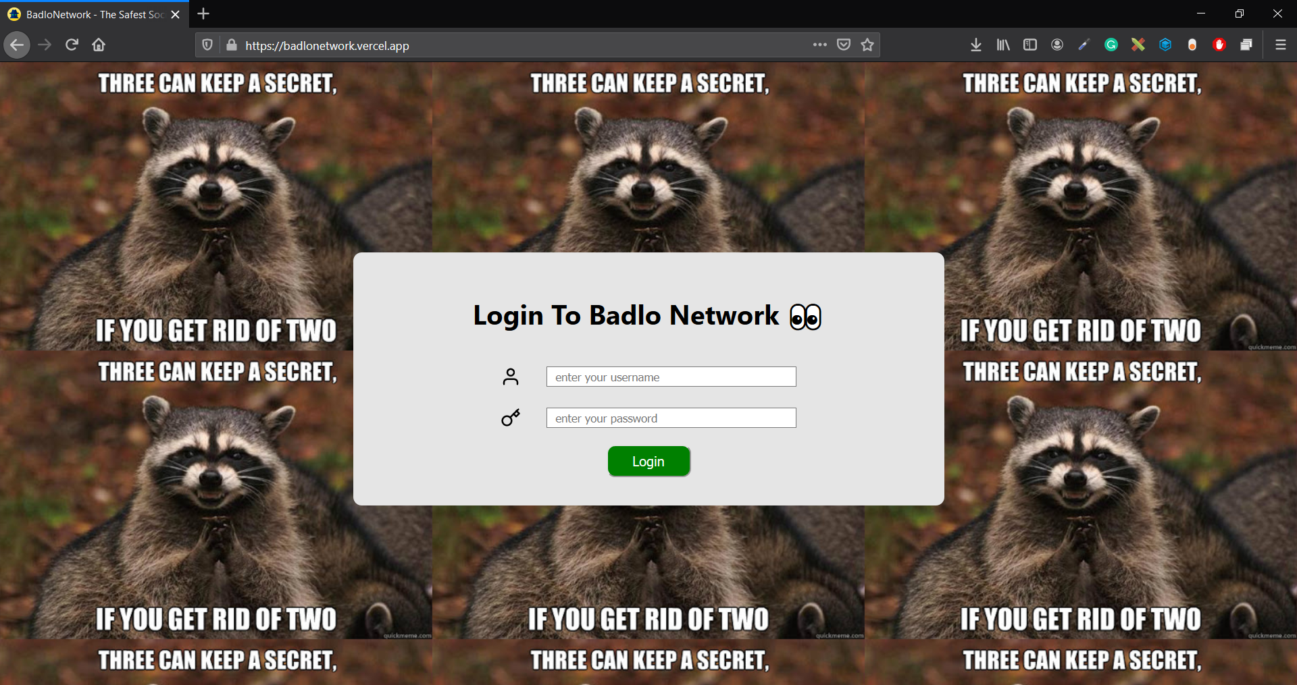Open the tracking protection shield icon
1297x685 pixels.
(207, 45)
